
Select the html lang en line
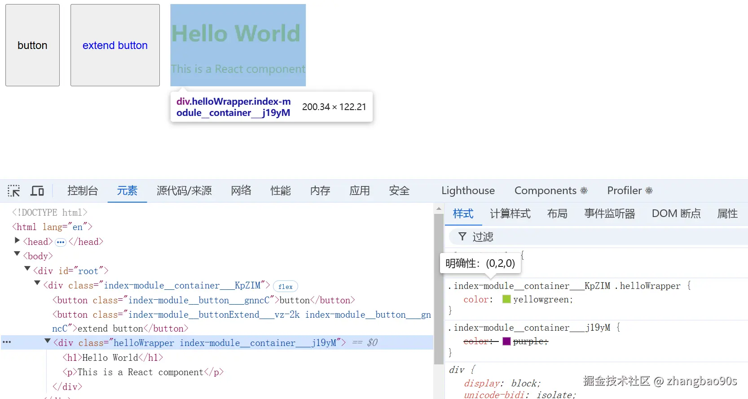point(52,227)
